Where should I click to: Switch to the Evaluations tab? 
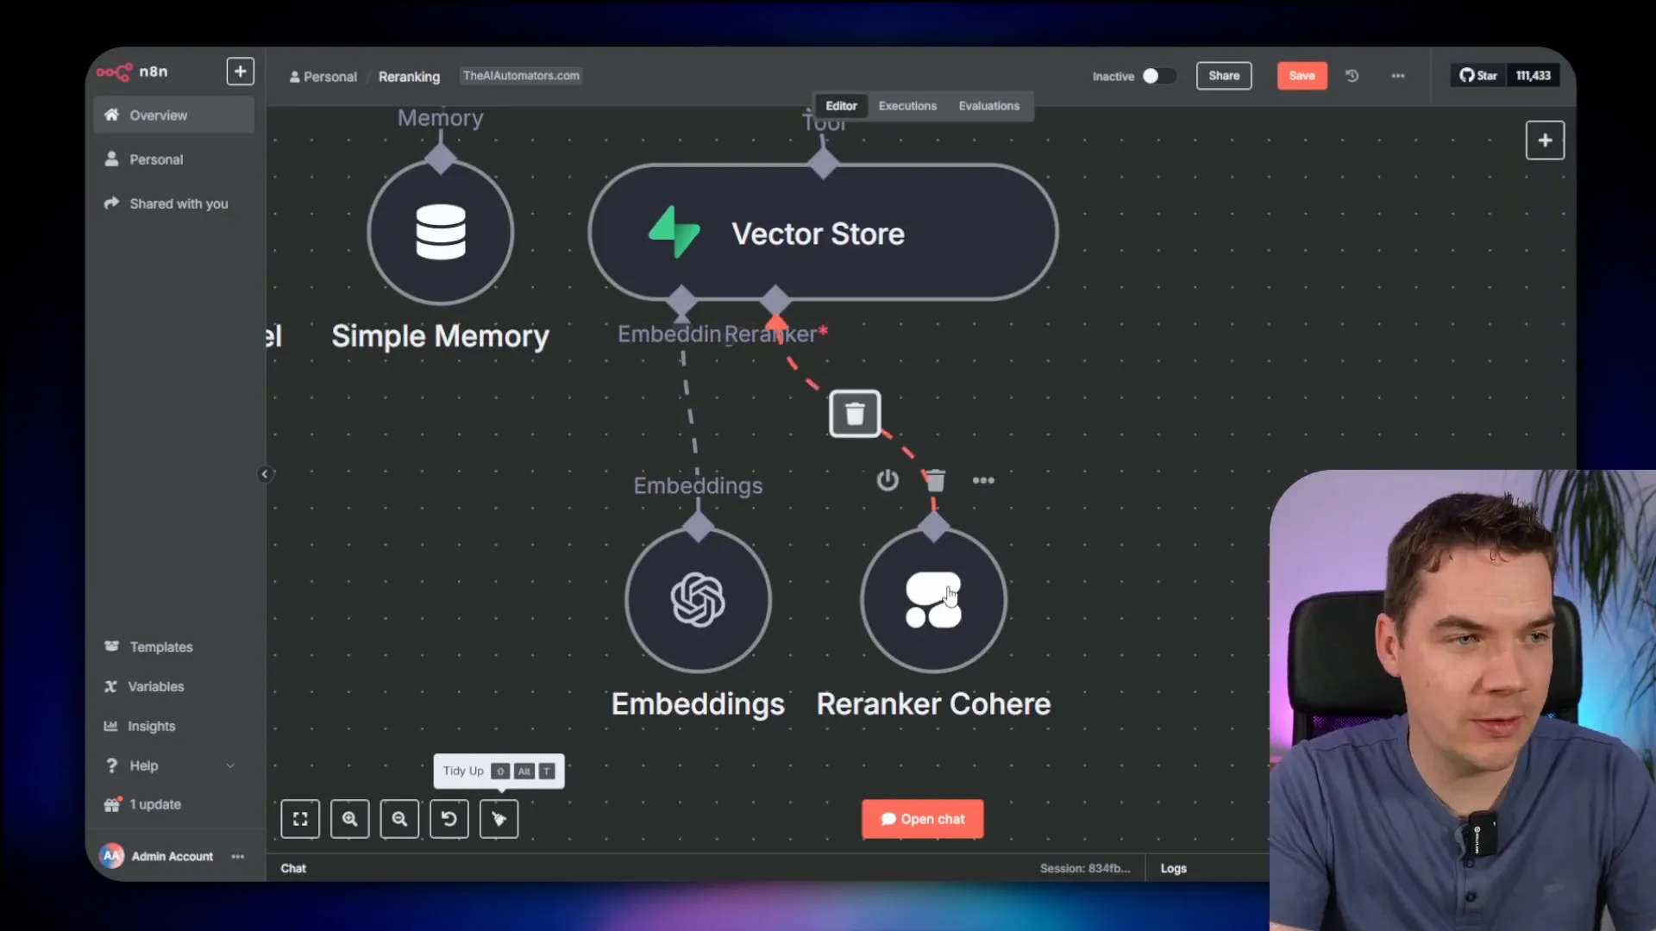click(x=989, y=106)
